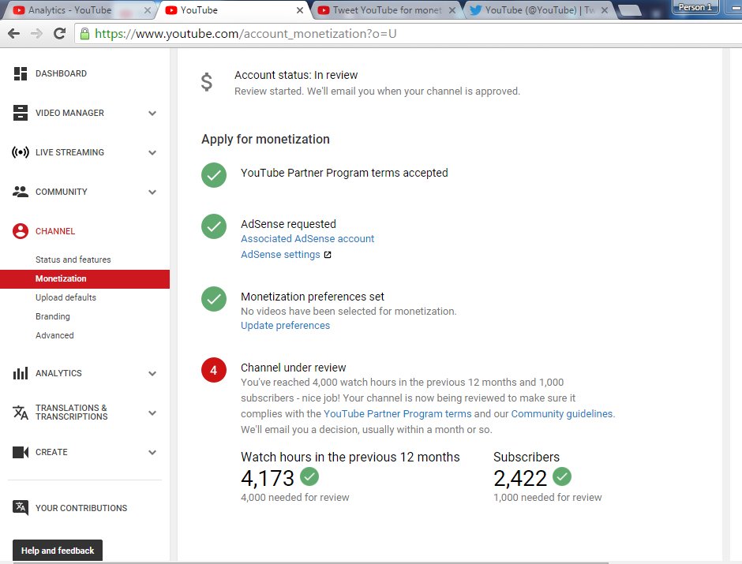Click the green padlock security icon
The image size is (742, 564).
pyautogui.click(x=84, y=34)
